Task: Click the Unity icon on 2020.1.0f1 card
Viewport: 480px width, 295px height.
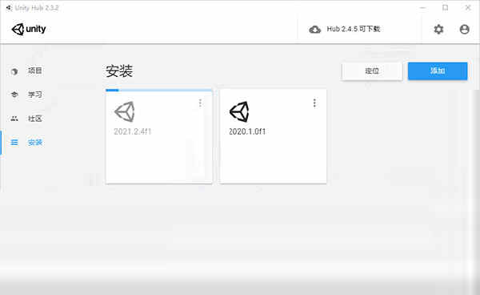Action: coord(239,111)
